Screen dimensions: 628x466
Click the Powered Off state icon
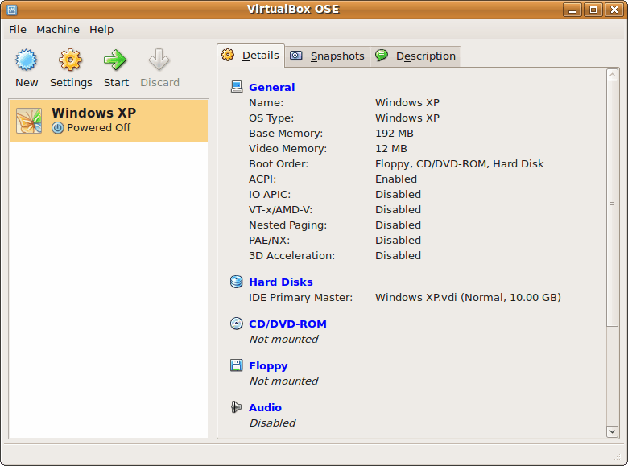(58, 128)
